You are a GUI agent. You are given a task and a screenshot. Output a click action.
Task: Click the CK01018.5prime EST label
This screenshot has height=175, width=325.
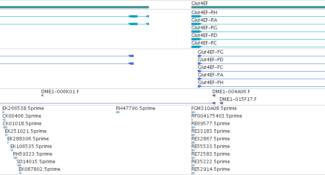point(22,124)
